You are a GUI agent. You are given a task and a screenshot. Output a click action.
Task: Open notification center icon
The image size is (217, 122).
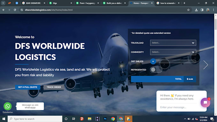pyautogui.click(x=212, y=119)
